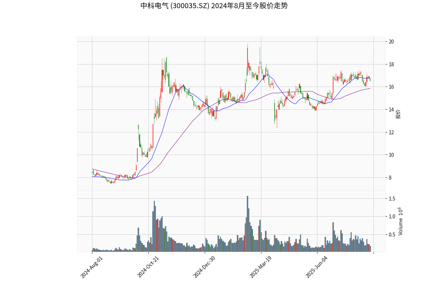Click the price axis value 10
428x307 pixels.
[x=391, y=155]
